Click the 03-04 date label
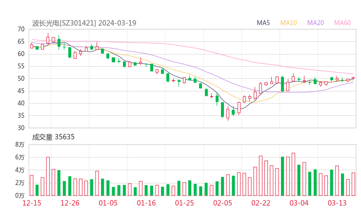The image size is (361, 214). 299,203
